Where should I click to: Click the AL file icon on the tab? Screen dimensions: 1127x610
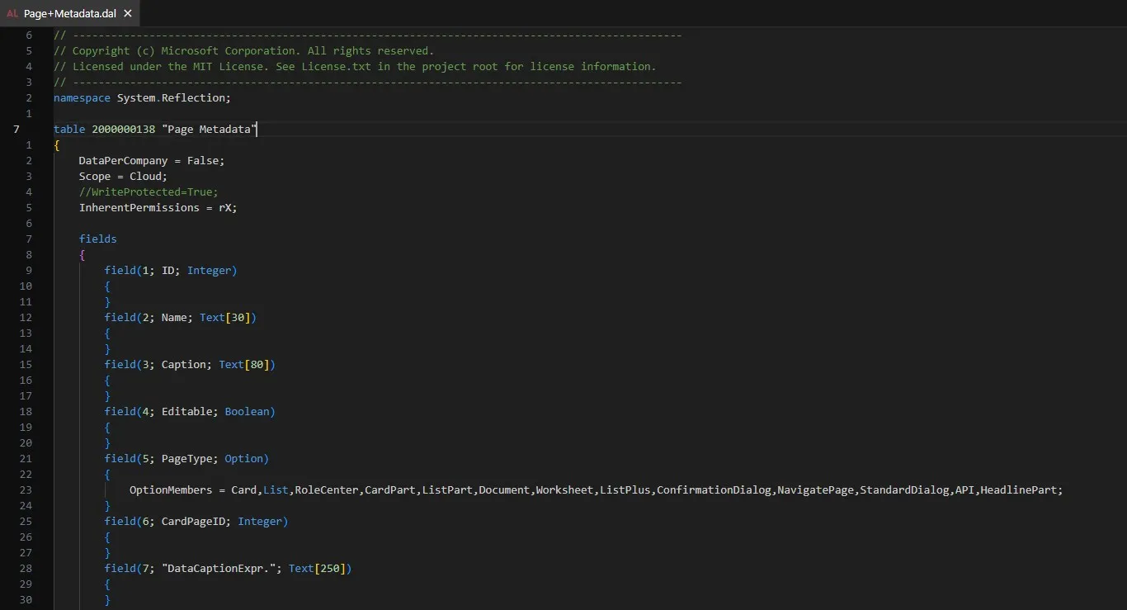point(12,14)
